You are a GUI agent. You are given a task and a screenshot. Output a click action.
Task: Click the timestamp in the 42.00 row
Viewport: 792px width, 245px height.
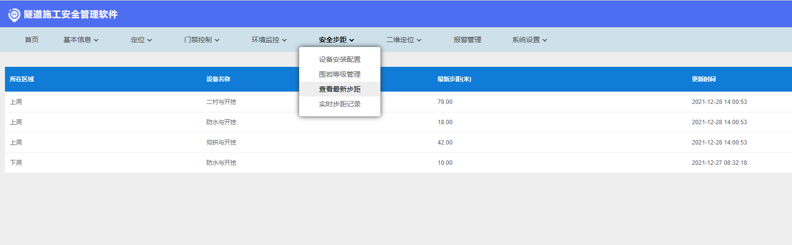(x=719, y=143)
